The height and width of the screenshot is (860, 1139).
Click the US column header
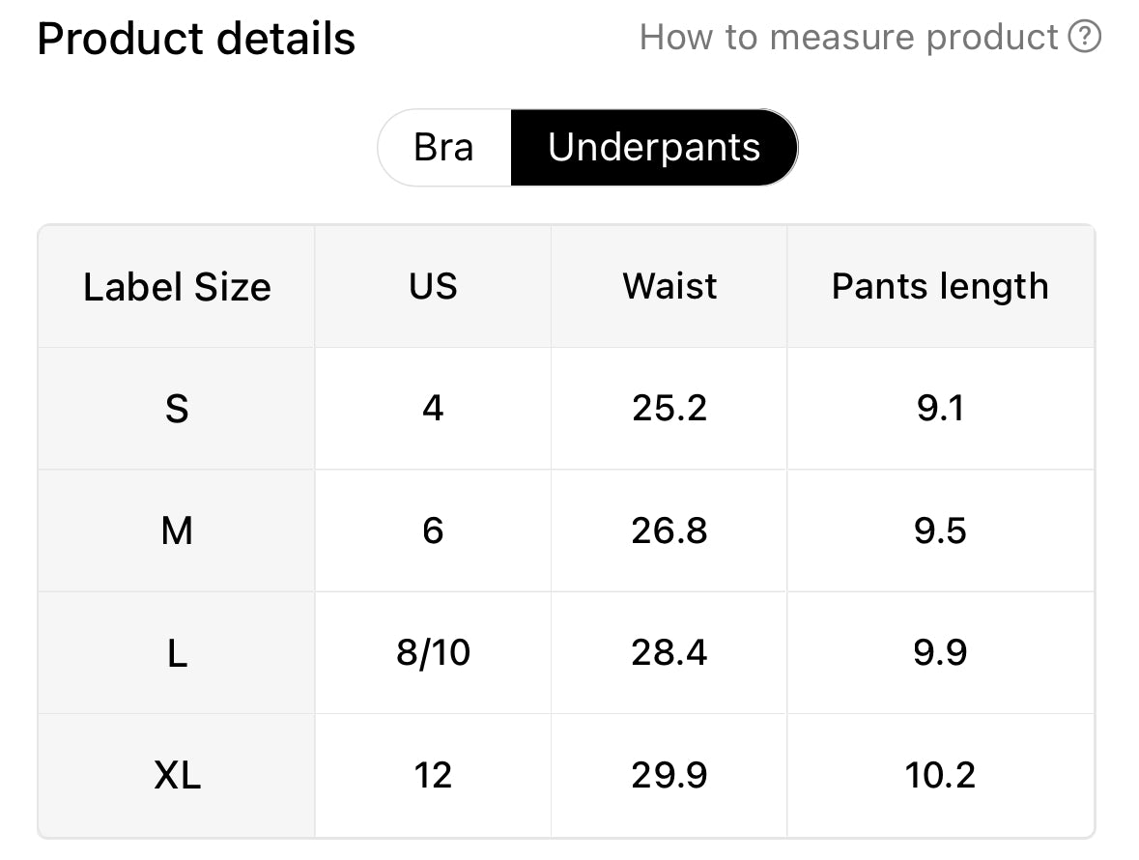coord(433,287)
